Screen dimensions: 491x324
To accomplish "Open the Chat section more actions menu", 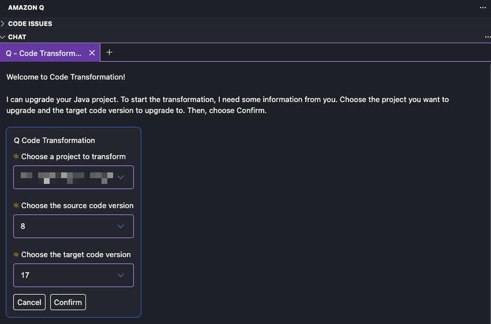I will 487,37.
